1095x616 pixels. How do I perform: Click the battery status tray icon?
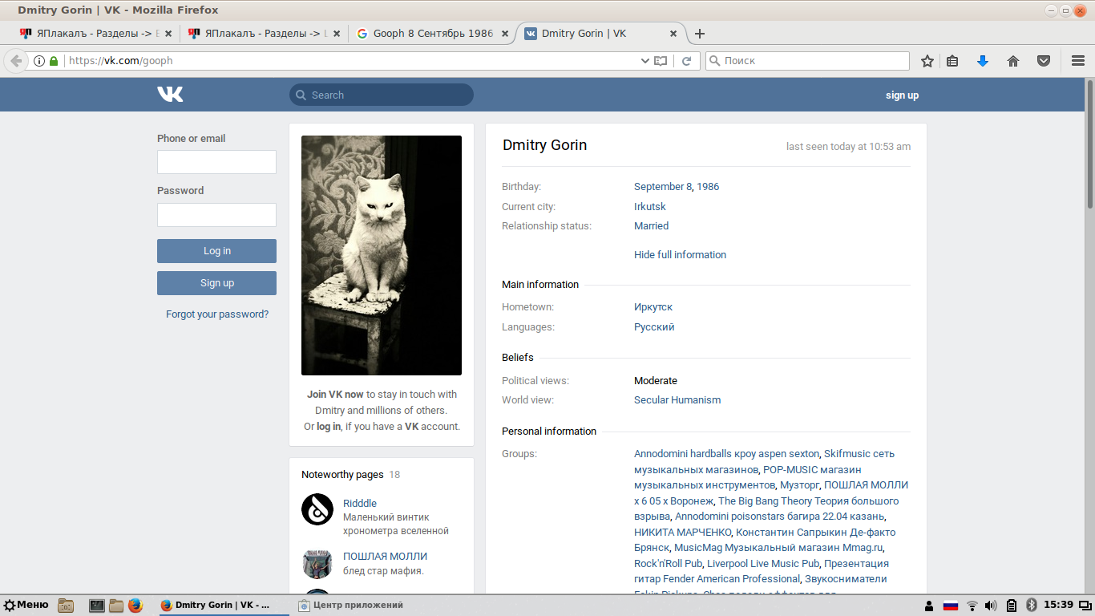(1012, 606)
